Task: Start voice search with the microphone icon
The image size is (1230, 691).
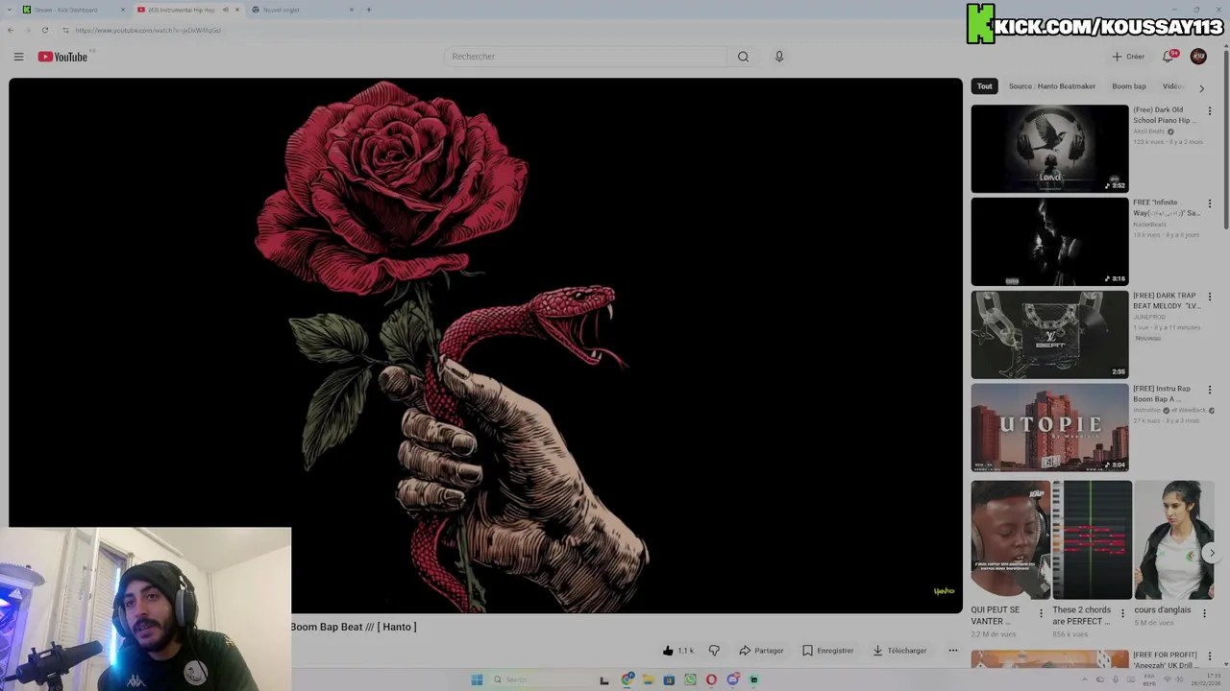Action: click(779, 57)
